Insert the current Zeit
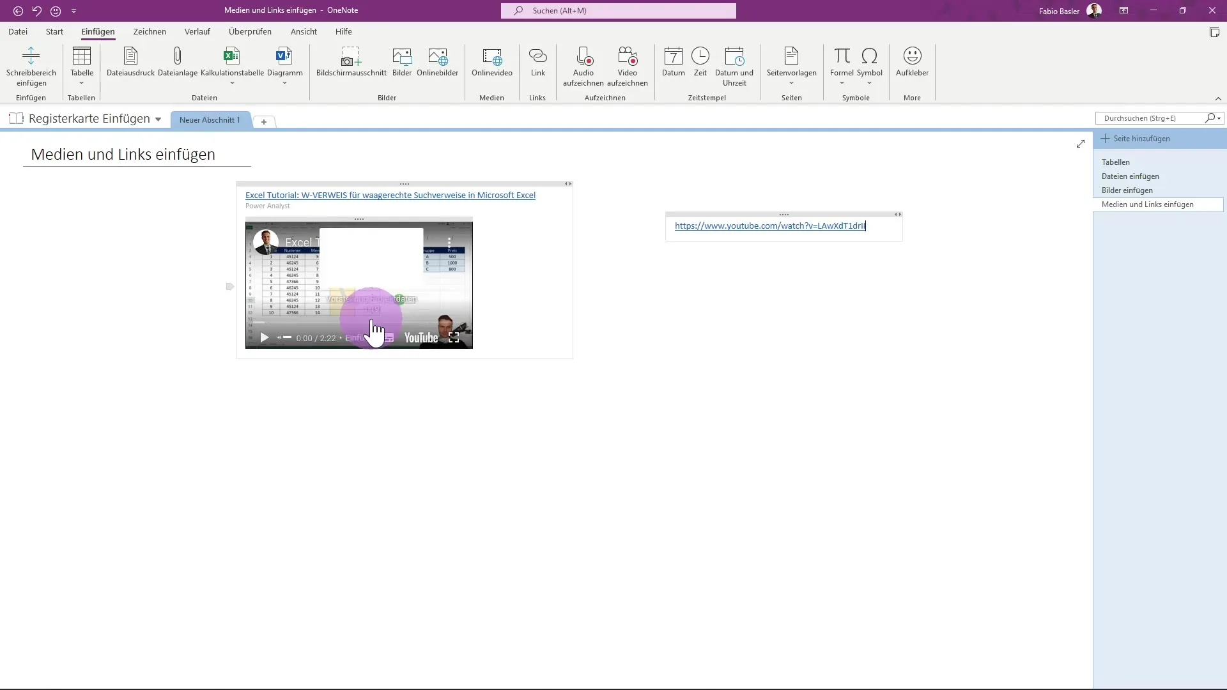The width and height of the screenshot is (1227, 690). point(700,56)
